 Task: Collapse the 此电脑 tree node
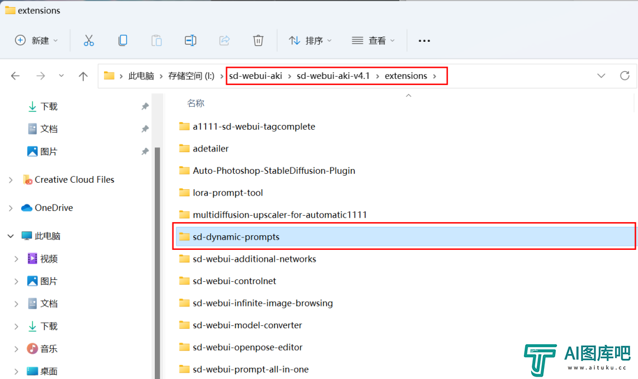11,236
